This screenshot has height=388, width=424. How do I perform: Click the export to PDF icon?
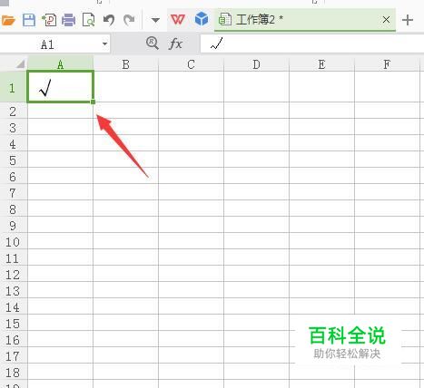(x=49, y=20)
